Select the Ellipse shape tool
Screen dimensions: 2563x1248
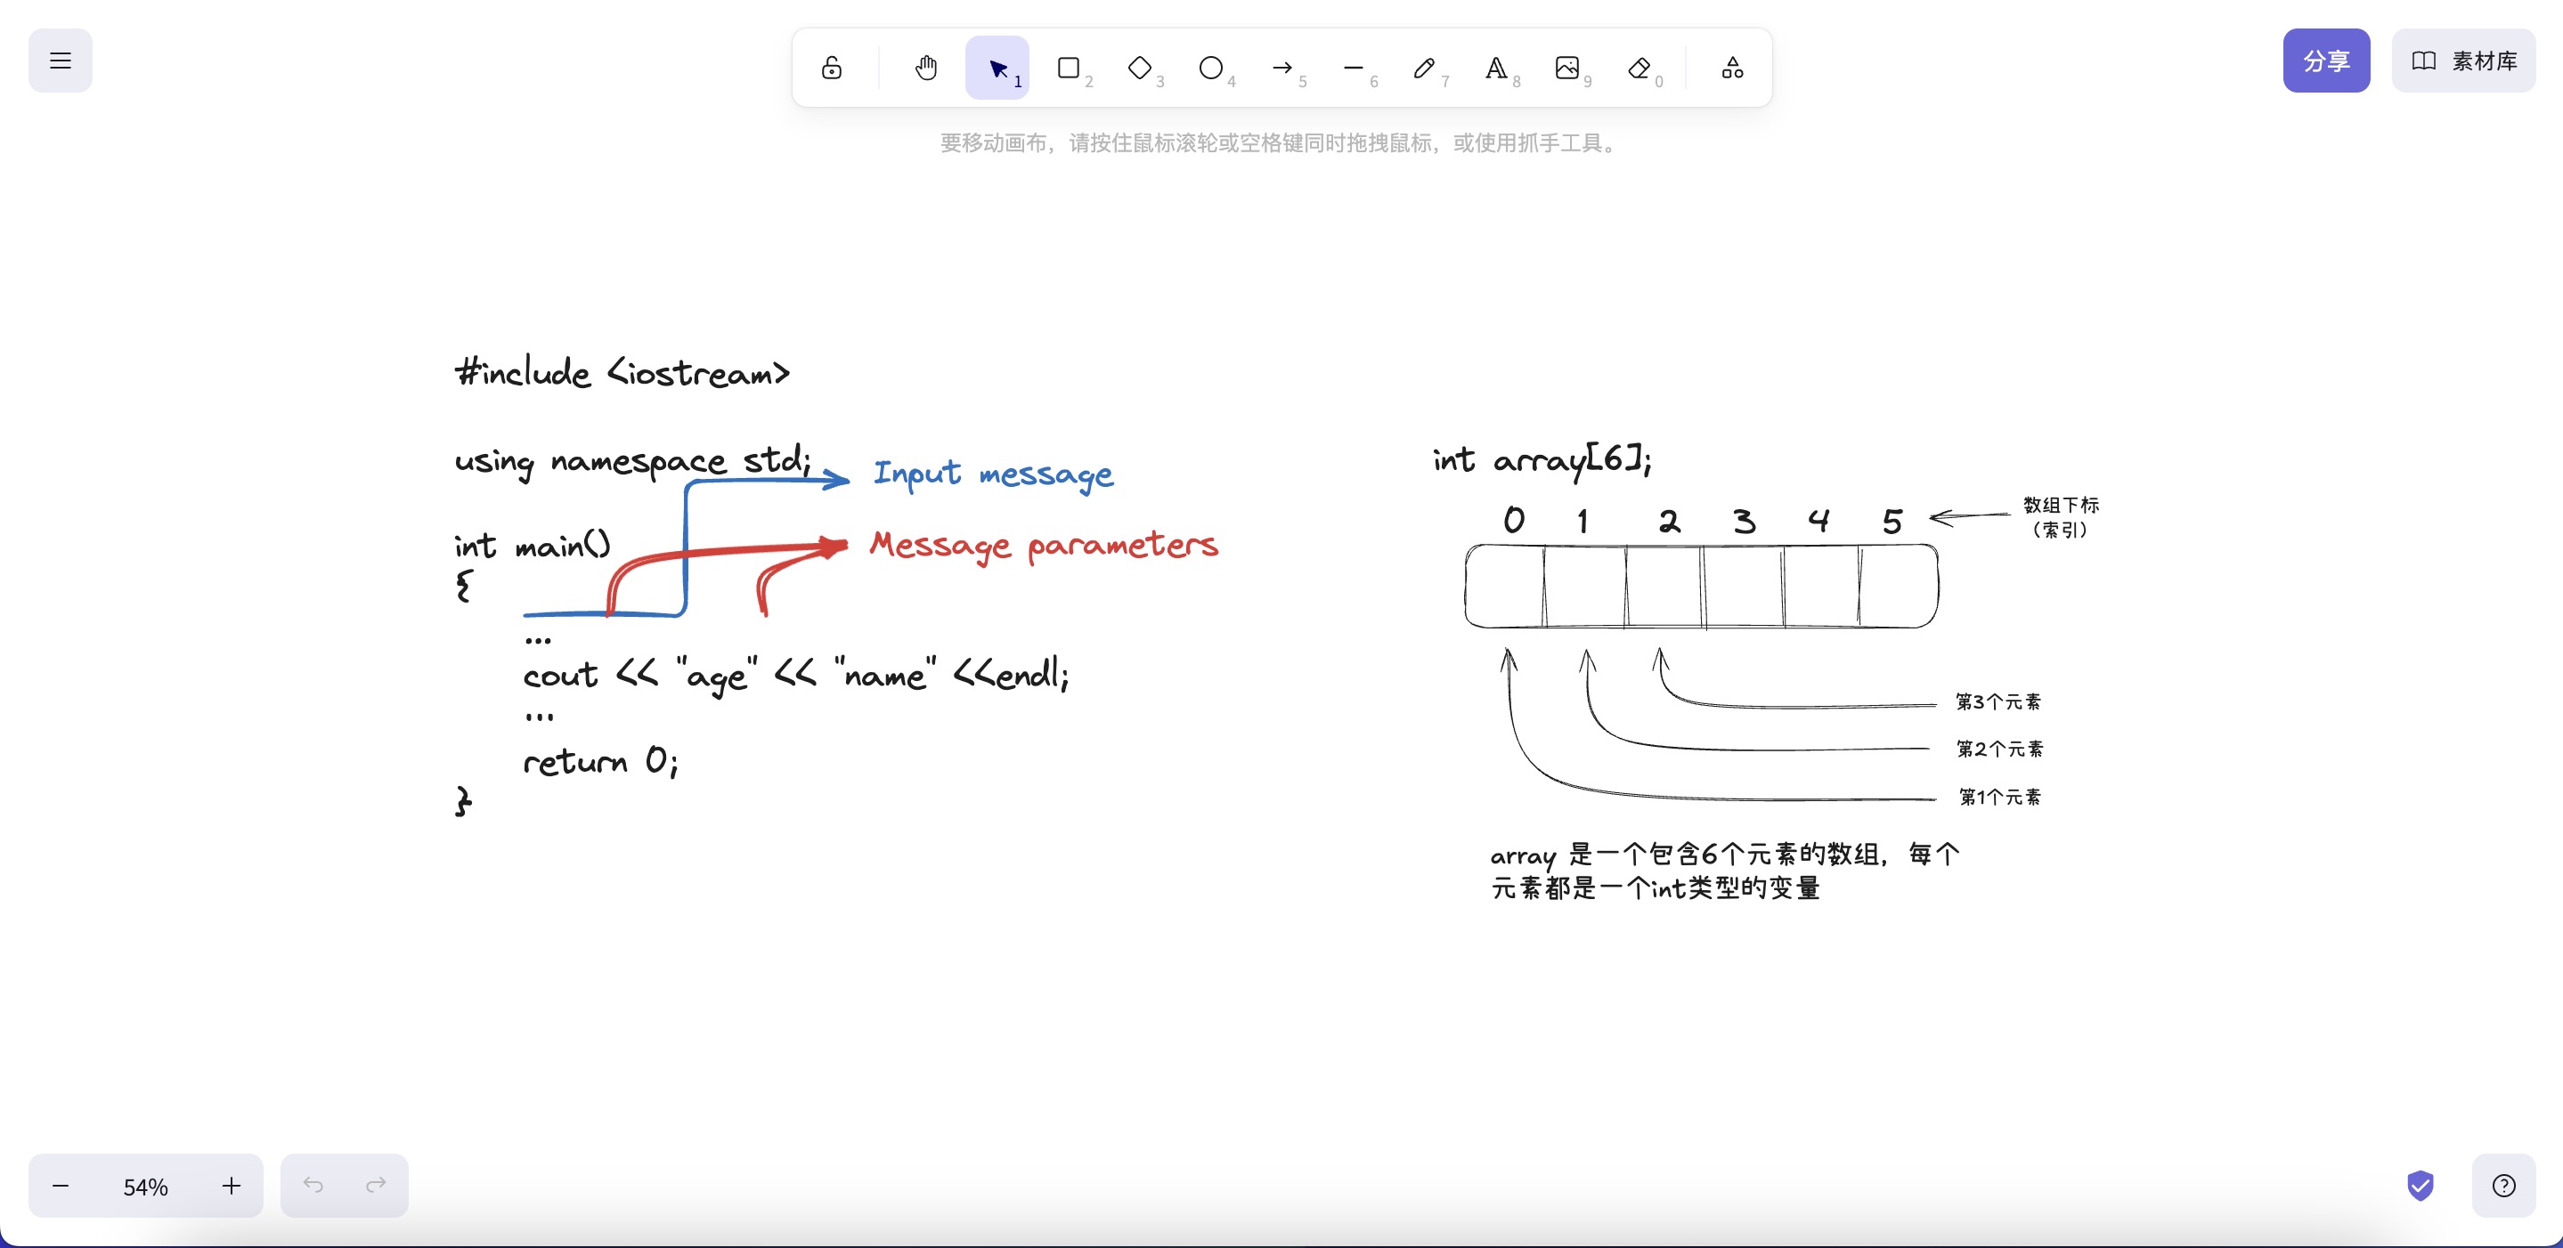tap(1211, 68)
